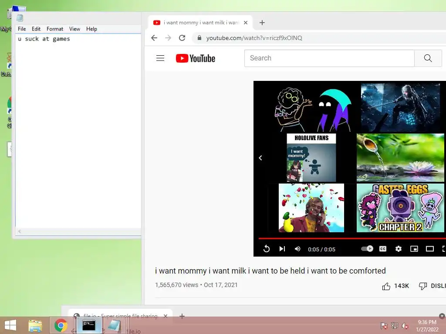The height and width of the screenshot is (334, 446).
Task: Click the '1,565,670 views' text
Action: pyautogui.click(x=176, y=285)
